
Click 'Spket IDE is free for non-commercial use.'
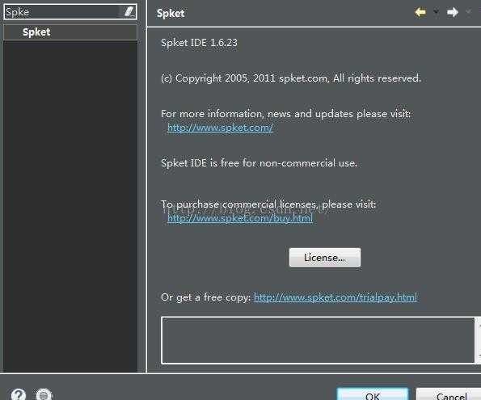click(x=259, y=163)
